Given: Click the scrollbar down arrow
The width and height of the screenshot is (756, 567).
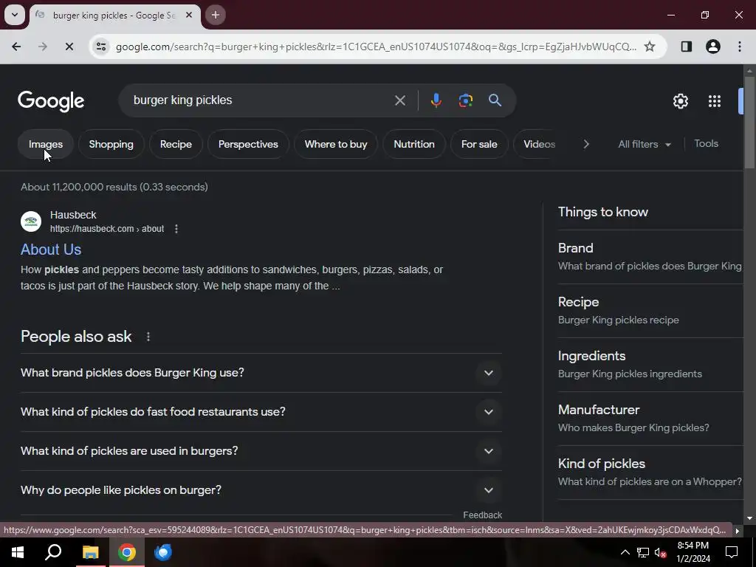Looking at the screenshot, I should (749, 518).
